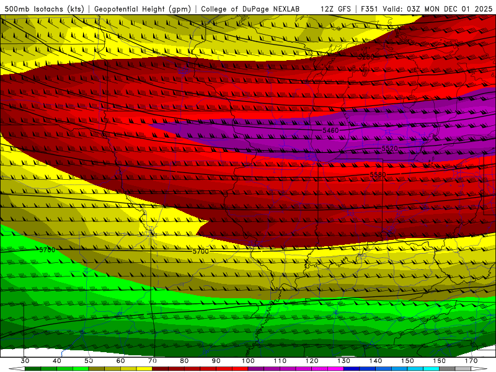Image resolution: width=496 pixels, height=372 pixels.
Task: Click the 30 value on the color scale
Action: (25, 361)
